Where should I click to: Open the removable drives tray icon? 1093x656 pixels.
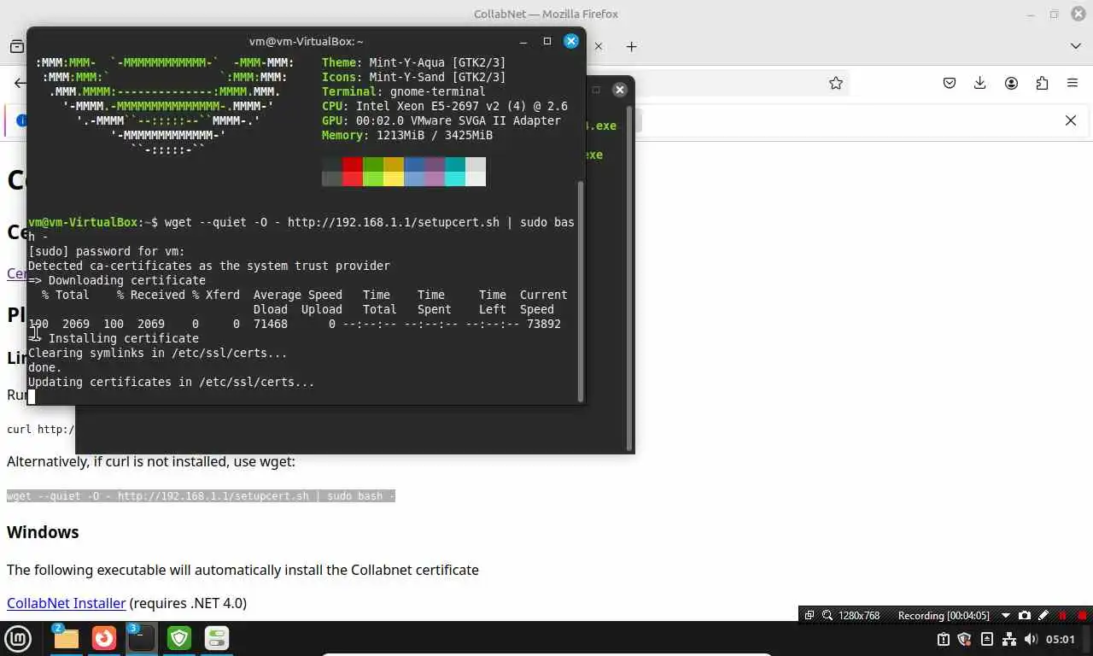[987, 639]
